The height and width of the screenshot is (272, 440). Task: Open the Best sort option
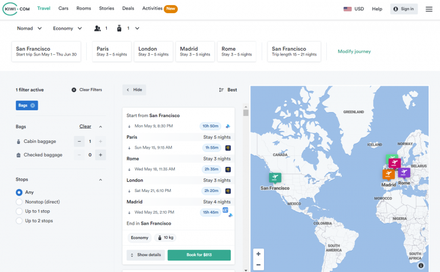click(x=228, y=90)
